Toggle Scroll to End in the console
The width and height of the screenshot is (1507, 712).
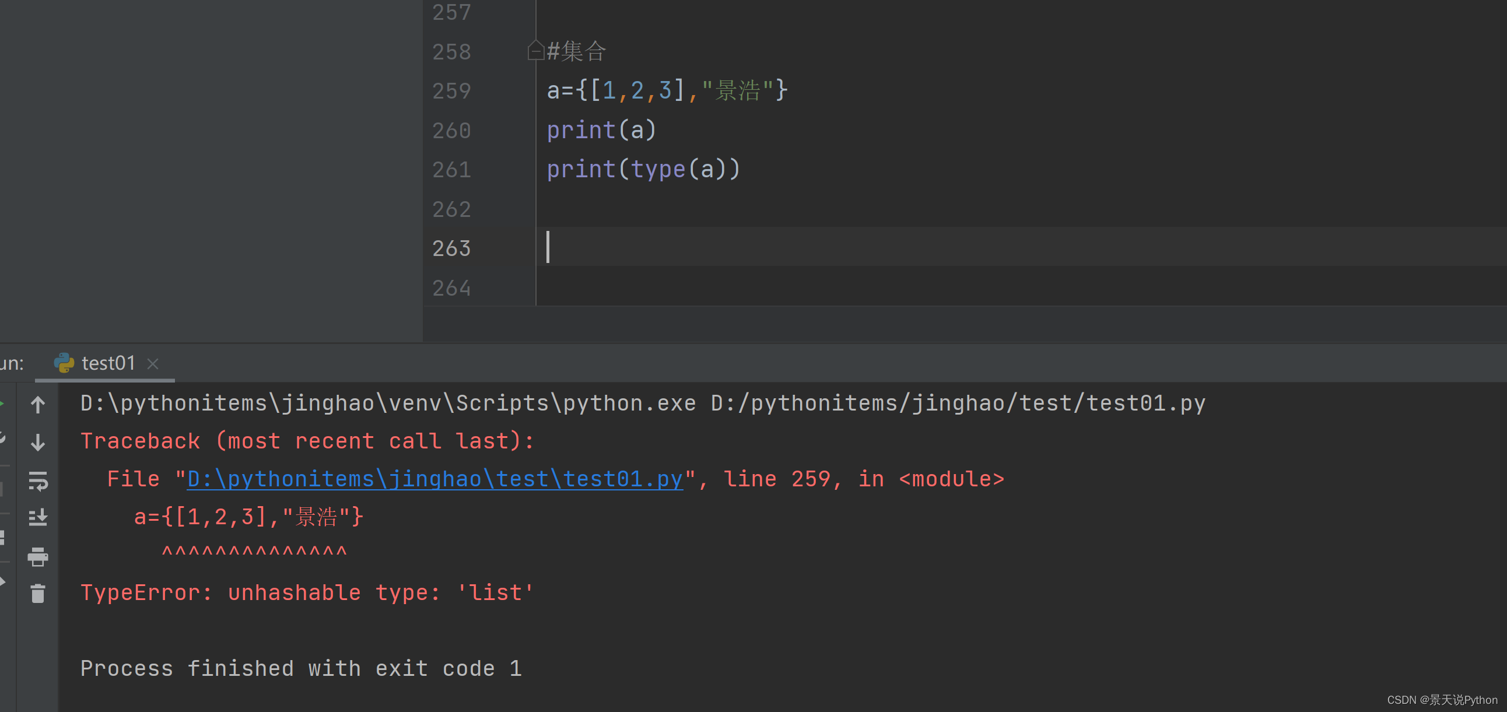coord(38,518)
